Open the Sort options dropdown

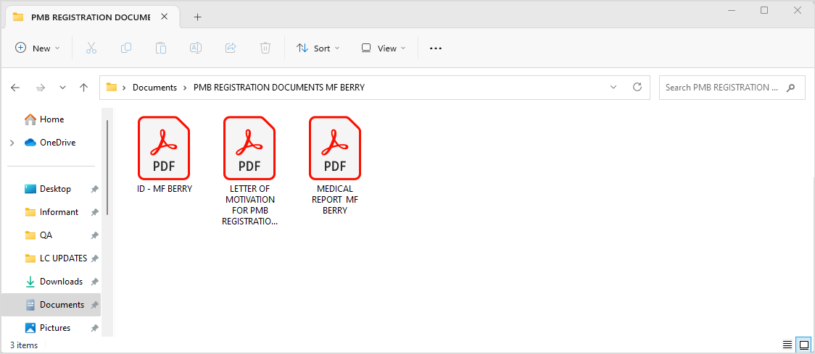point(318,49)
